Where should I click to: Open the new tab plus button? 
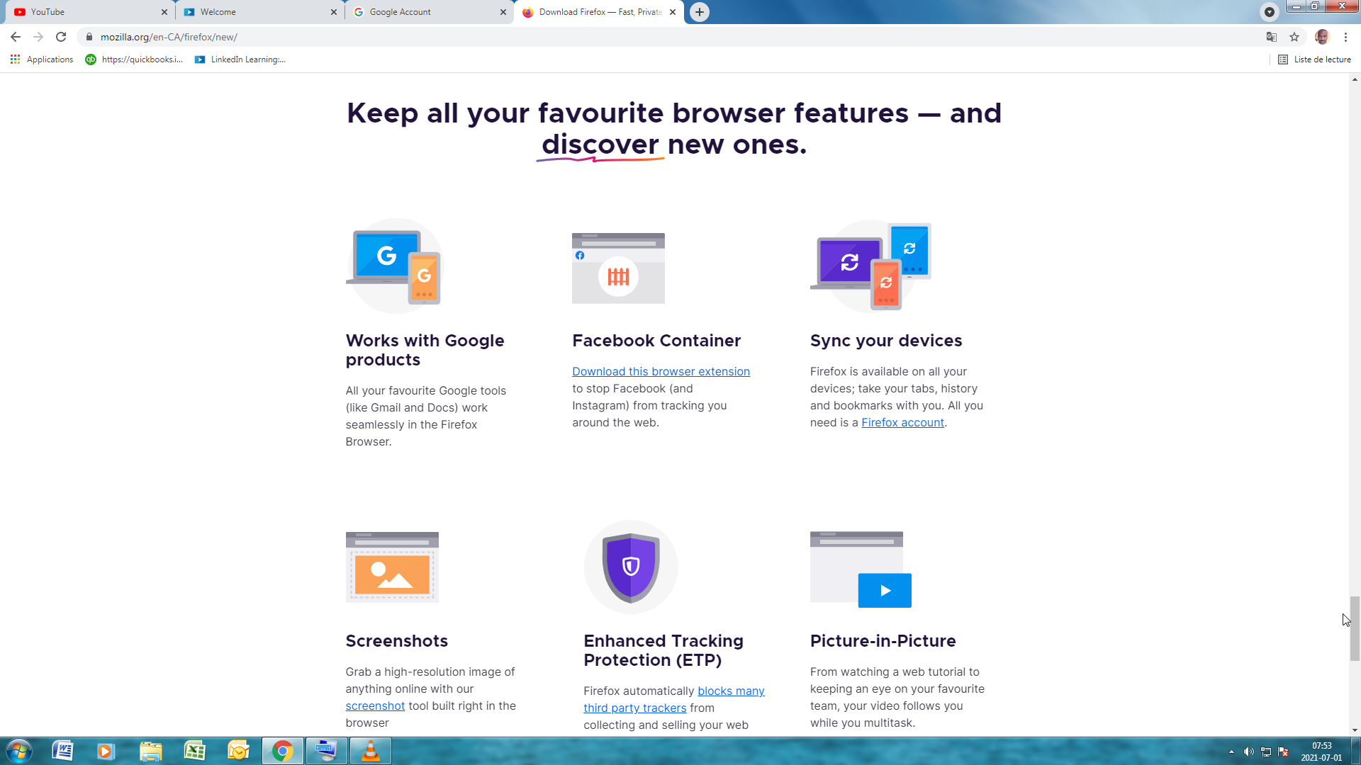[x=699, y=12]
